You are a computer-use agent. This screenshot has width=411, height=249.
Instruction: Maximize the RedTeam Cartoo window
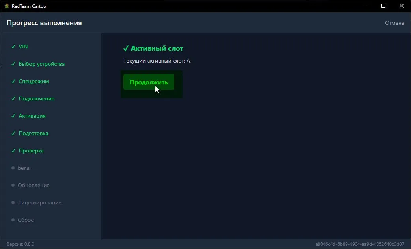(x=383, y=6)
